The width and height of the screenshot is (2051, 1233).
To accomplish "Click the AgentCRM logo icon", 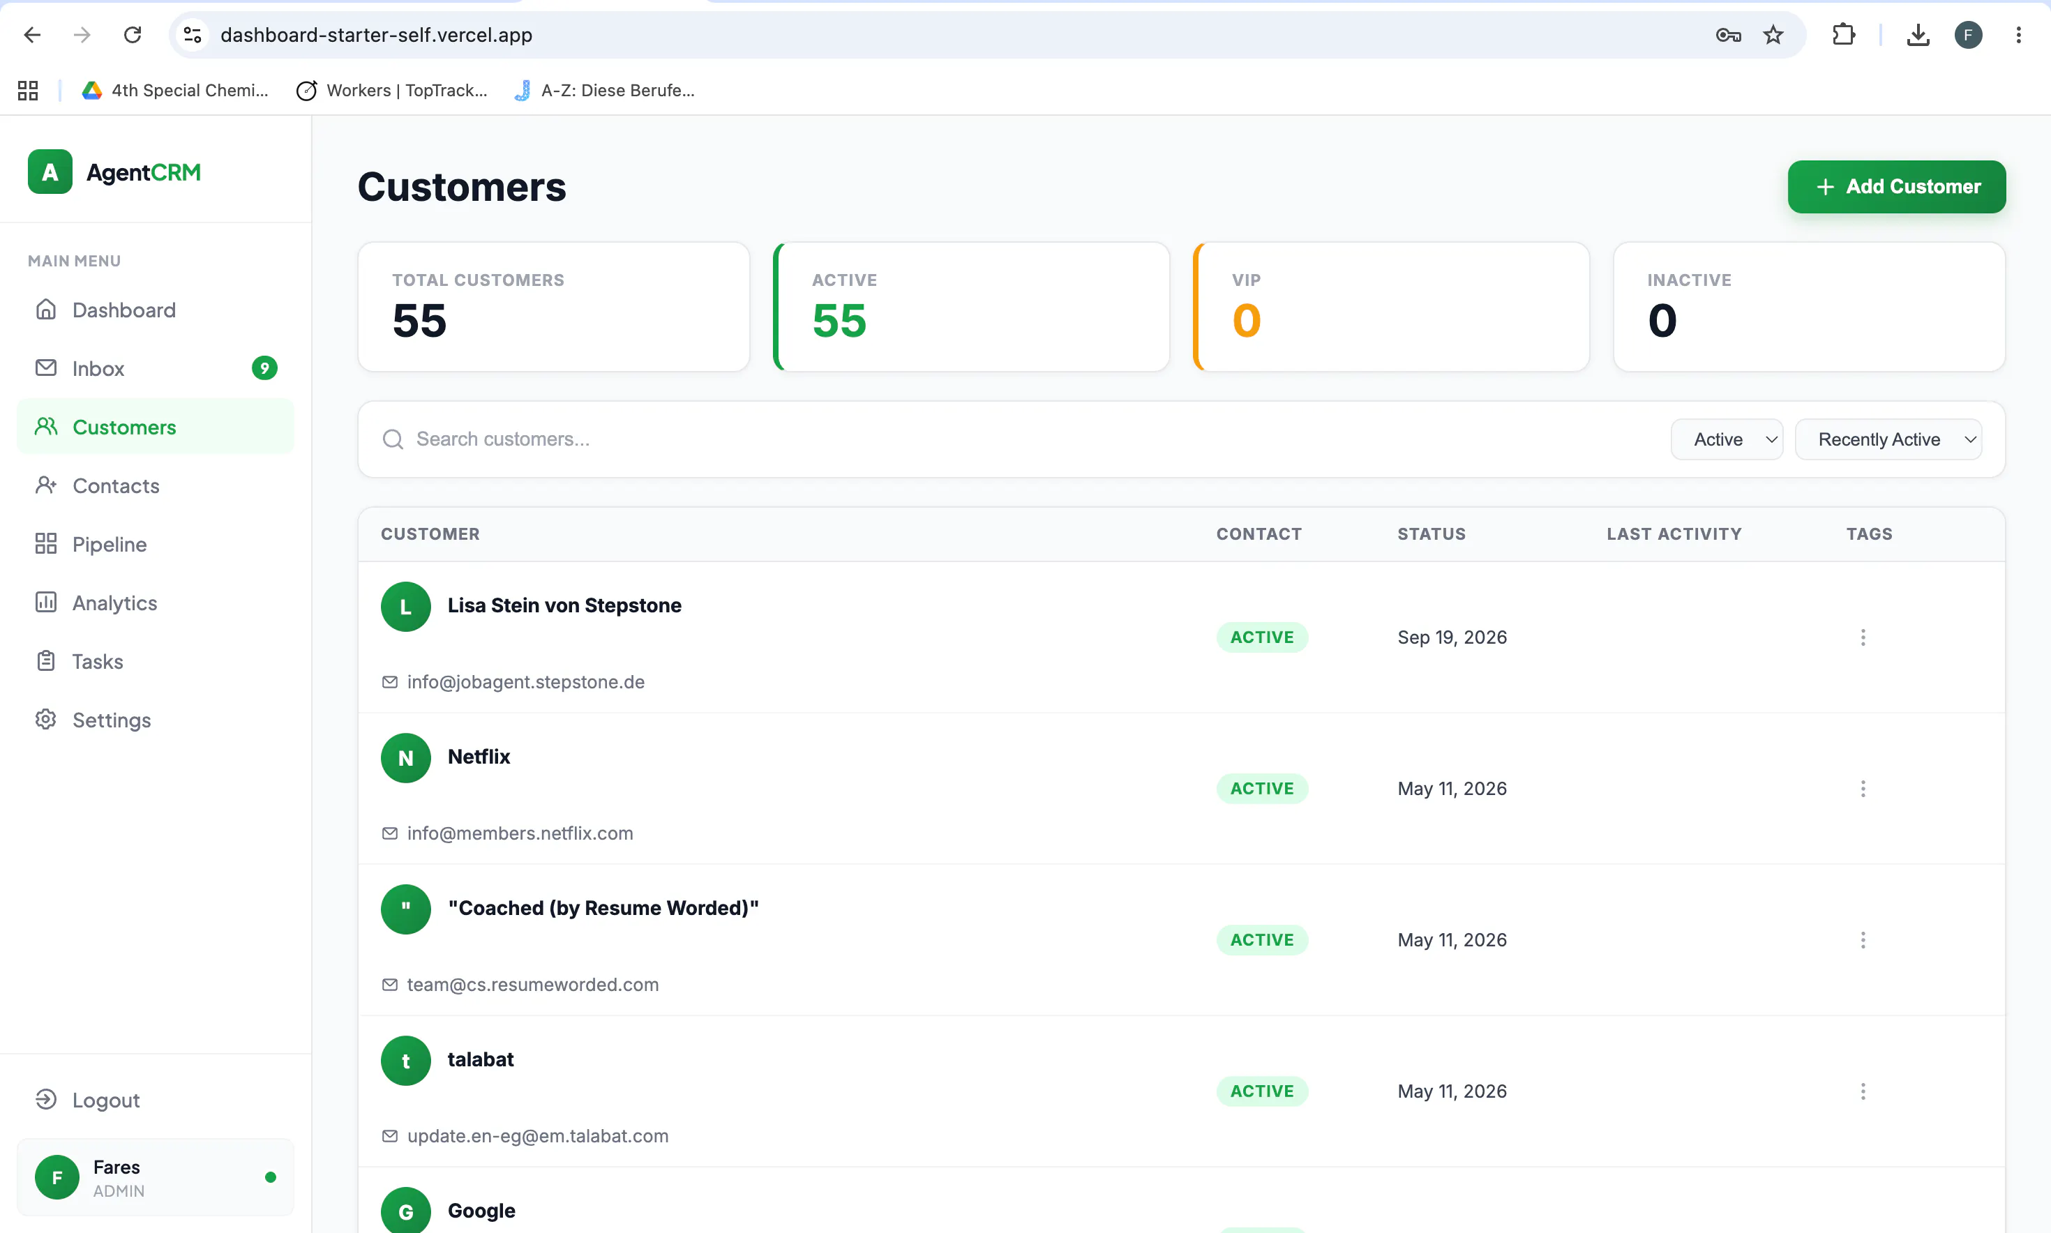I will coord(50,172).
